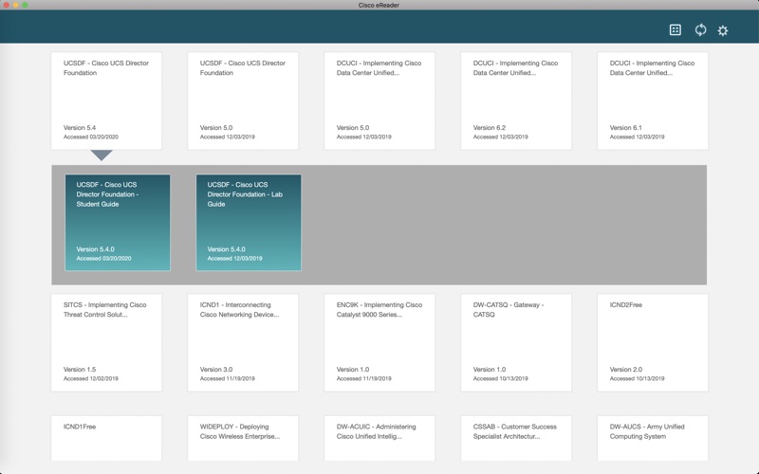Open DCUCI Version 5.0 course card
Screen dimensions: 759x474
click(x=379, y=100)
